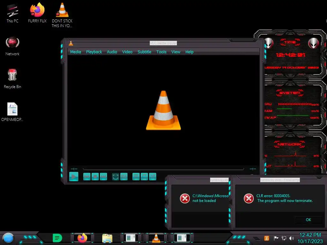Click the VLC next media button
Viewport: 327px width, 245px height.
[103, 177]
